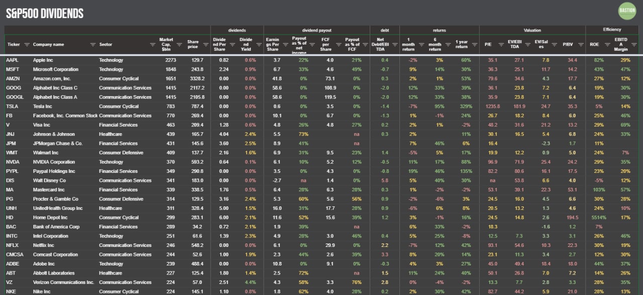The height and width of the screenshot is (295, 643).
Task: Click the AAPL ticker cell
Action: 12,60
